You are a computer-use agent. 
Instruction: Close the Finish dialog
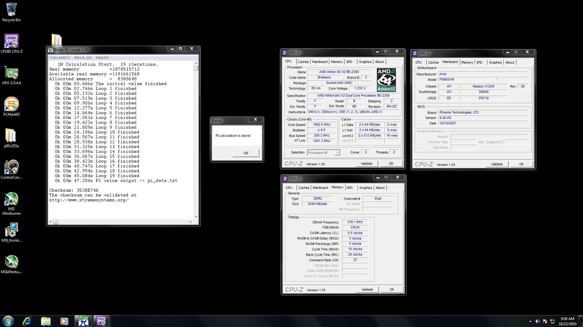(x=255, y=119)
